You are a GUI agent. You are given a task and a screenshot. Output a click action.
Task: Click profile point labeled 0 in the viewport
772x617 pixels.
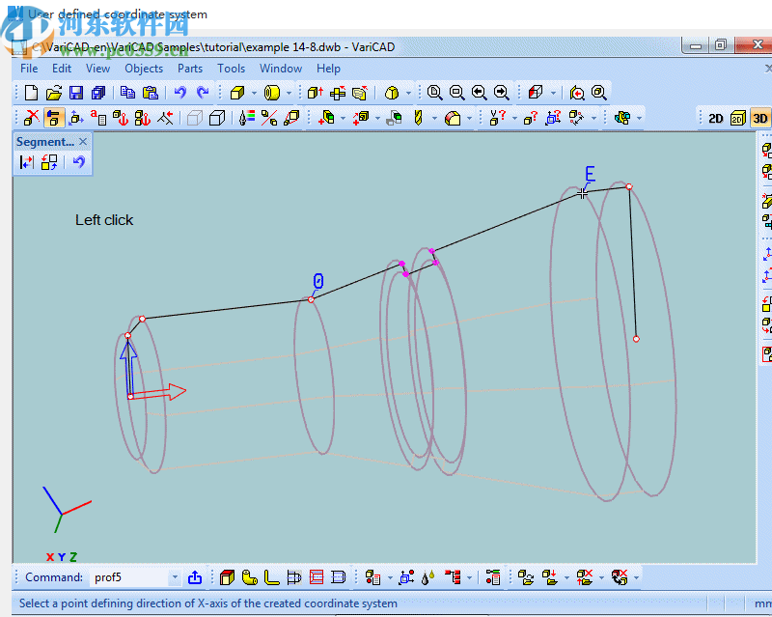[311, 299]
